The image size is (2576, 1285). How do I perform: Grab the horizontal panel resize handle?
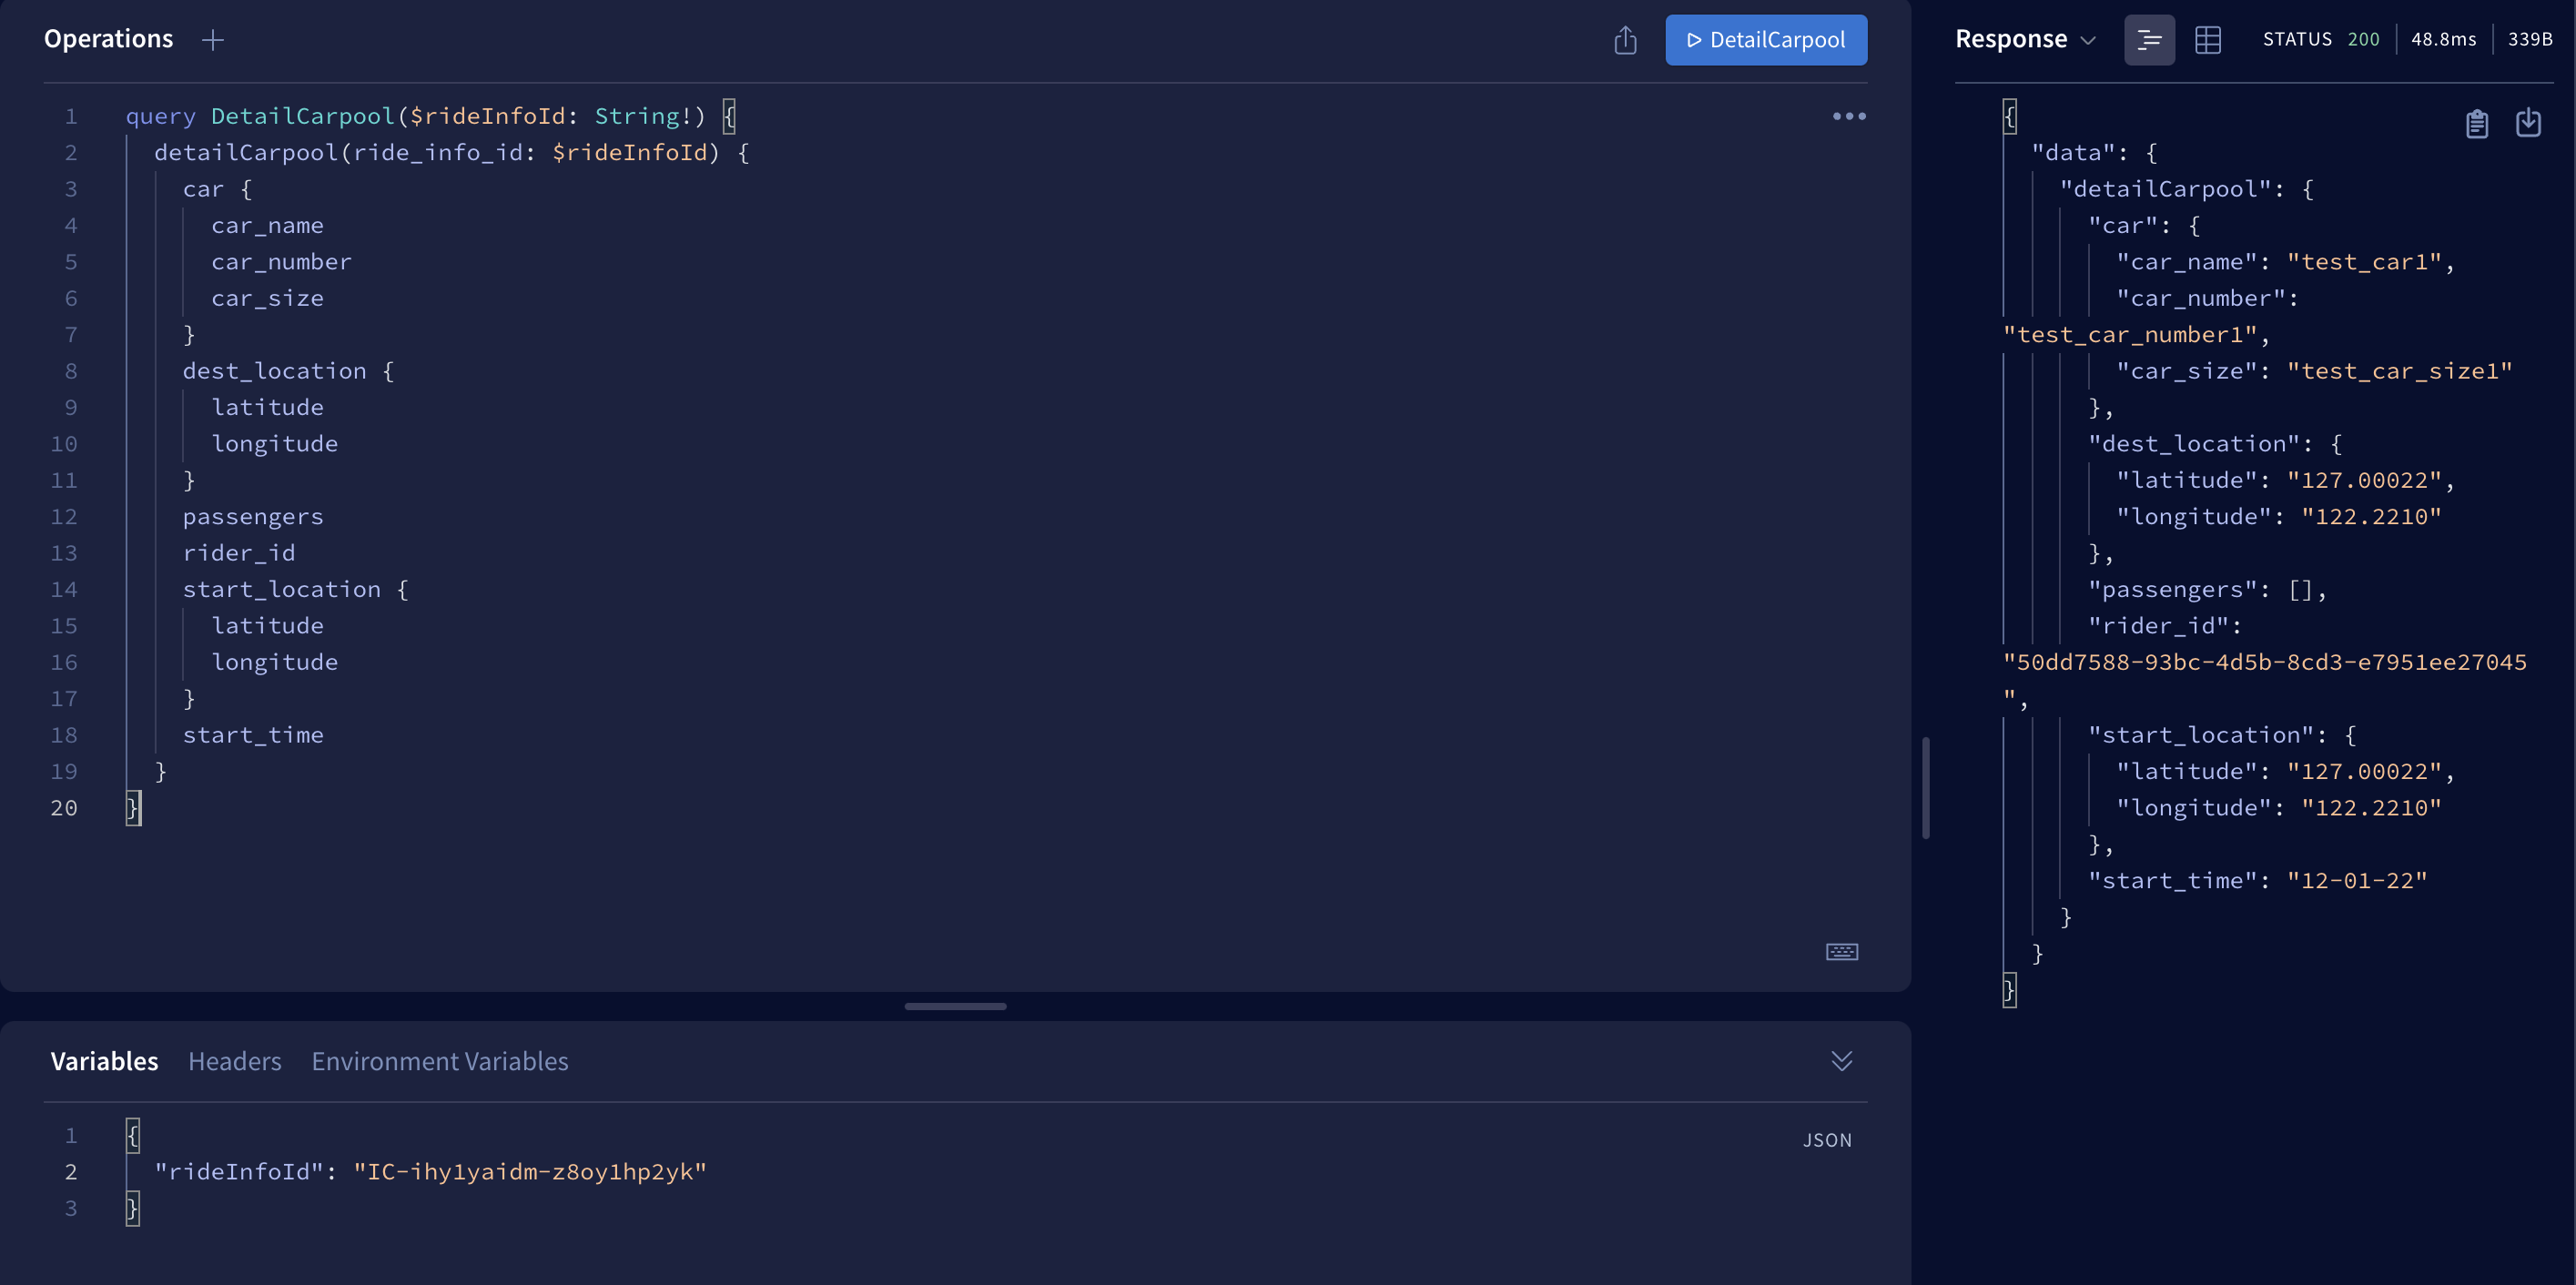pos(955,1006)
